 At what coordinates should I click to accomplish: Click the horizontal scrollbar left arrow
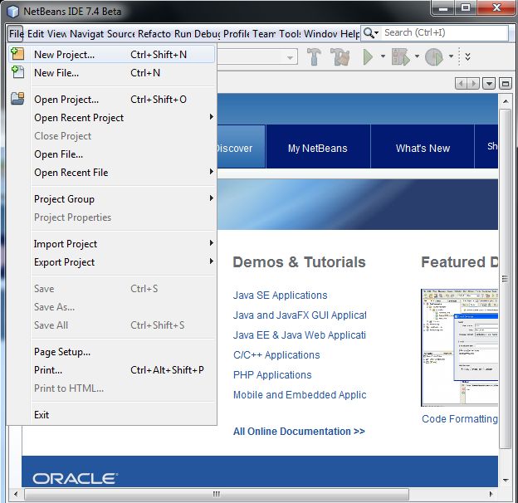(x=16, y=494)
